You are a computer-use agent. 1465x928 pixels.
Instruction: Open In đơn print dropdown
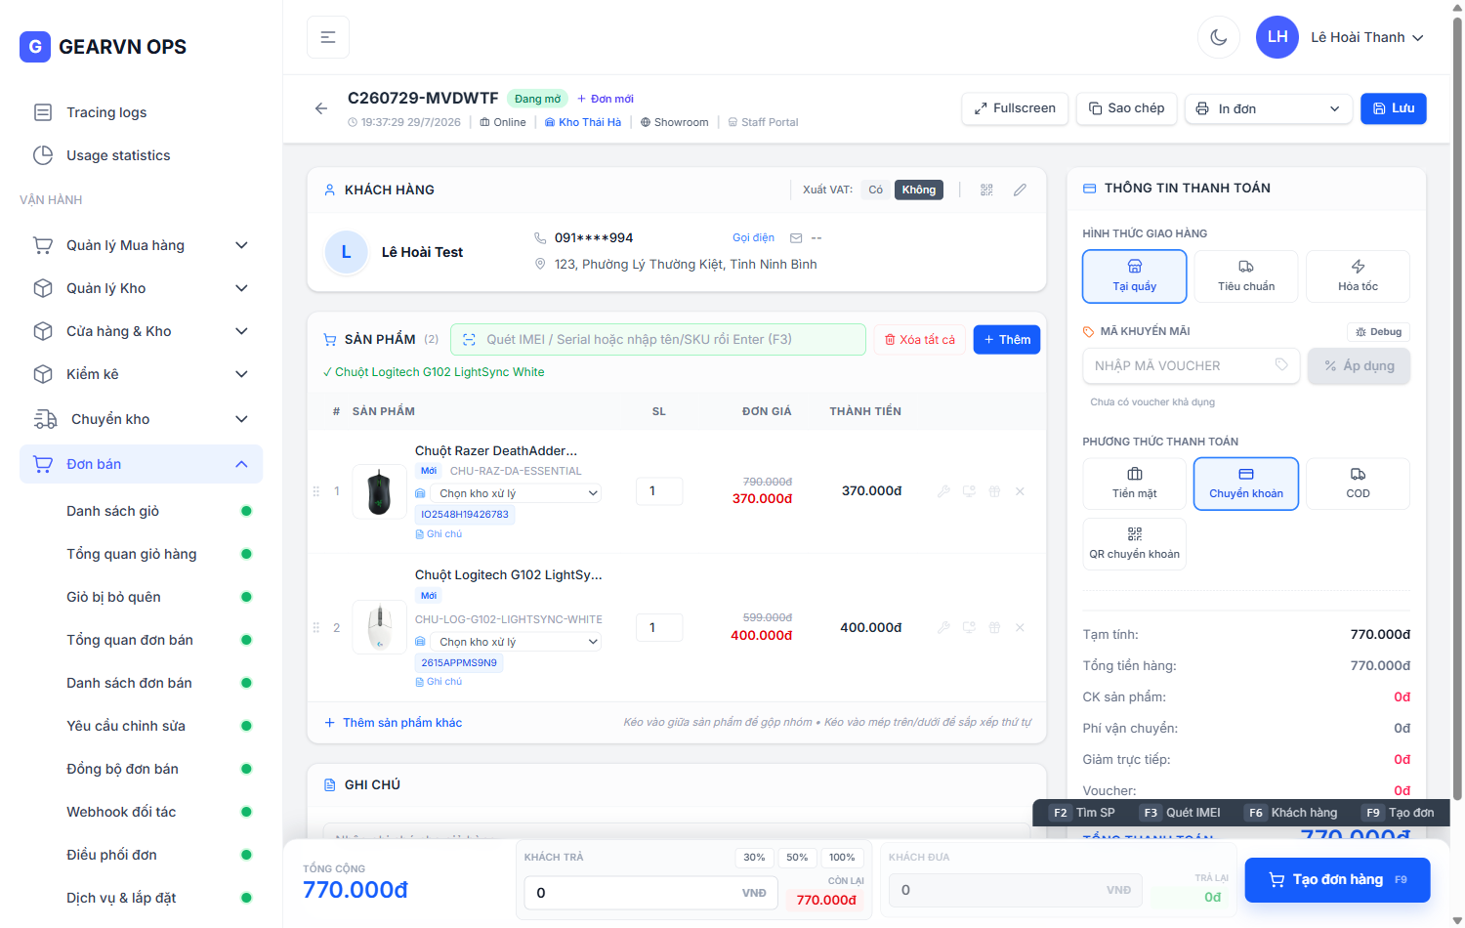click(x=1269, y=108)
